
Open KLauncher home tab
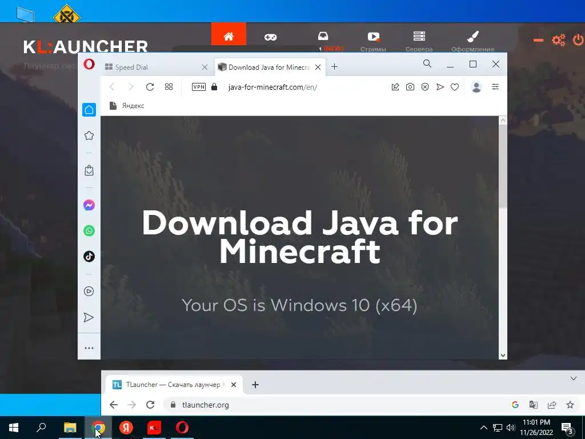tap(229, 34)
